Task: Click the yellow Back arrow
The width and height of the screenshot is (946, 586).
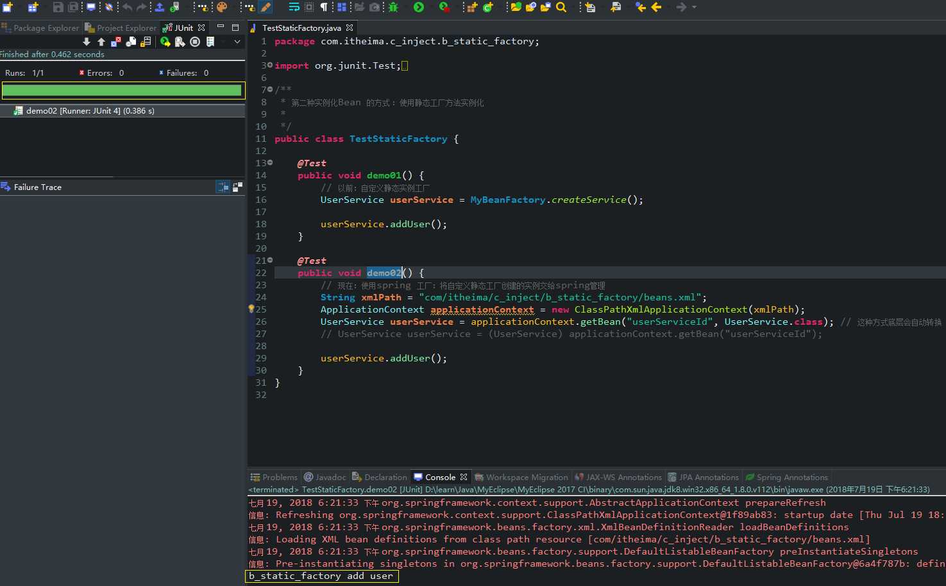Action: coord(656,7)
